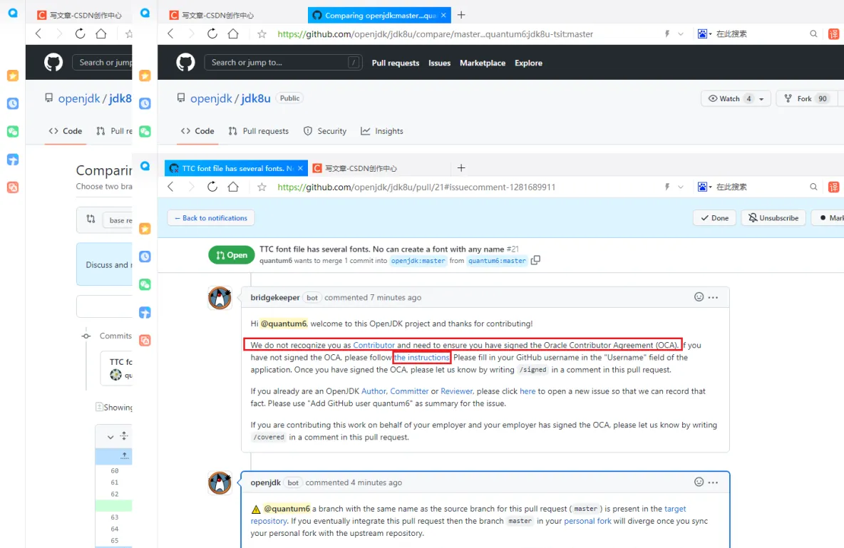Image resolution: width=844 pixels, height=548 pixels.
Task: Click the GitHub logo in the Comparing window
Action: (x=186, y=63)
